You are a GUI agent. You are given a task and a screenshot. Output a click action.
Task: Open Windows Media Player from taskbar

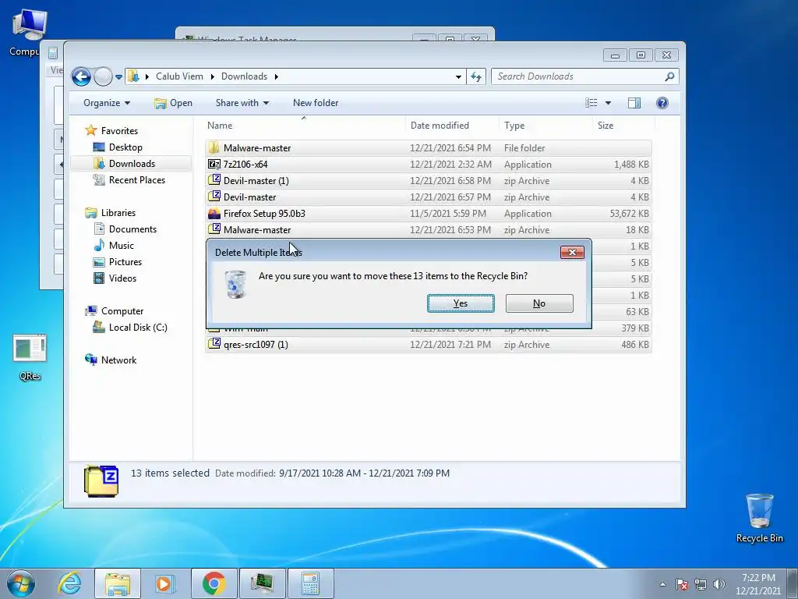pyautogui.click(x=165, y=583)
